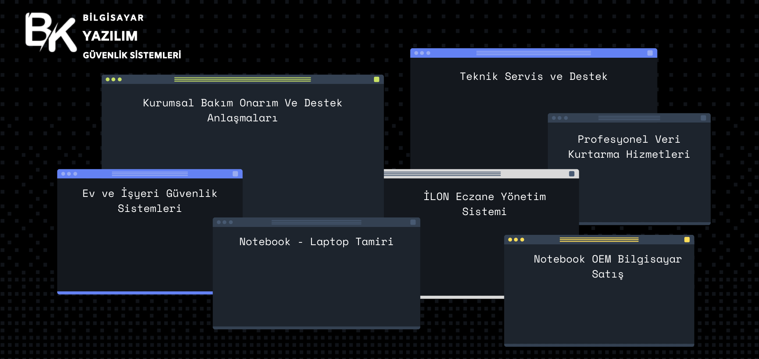Viewport: 759px width, 359px height.
Task: Select Notebook - Laptop Tamiri title
Action: (316, 242)
